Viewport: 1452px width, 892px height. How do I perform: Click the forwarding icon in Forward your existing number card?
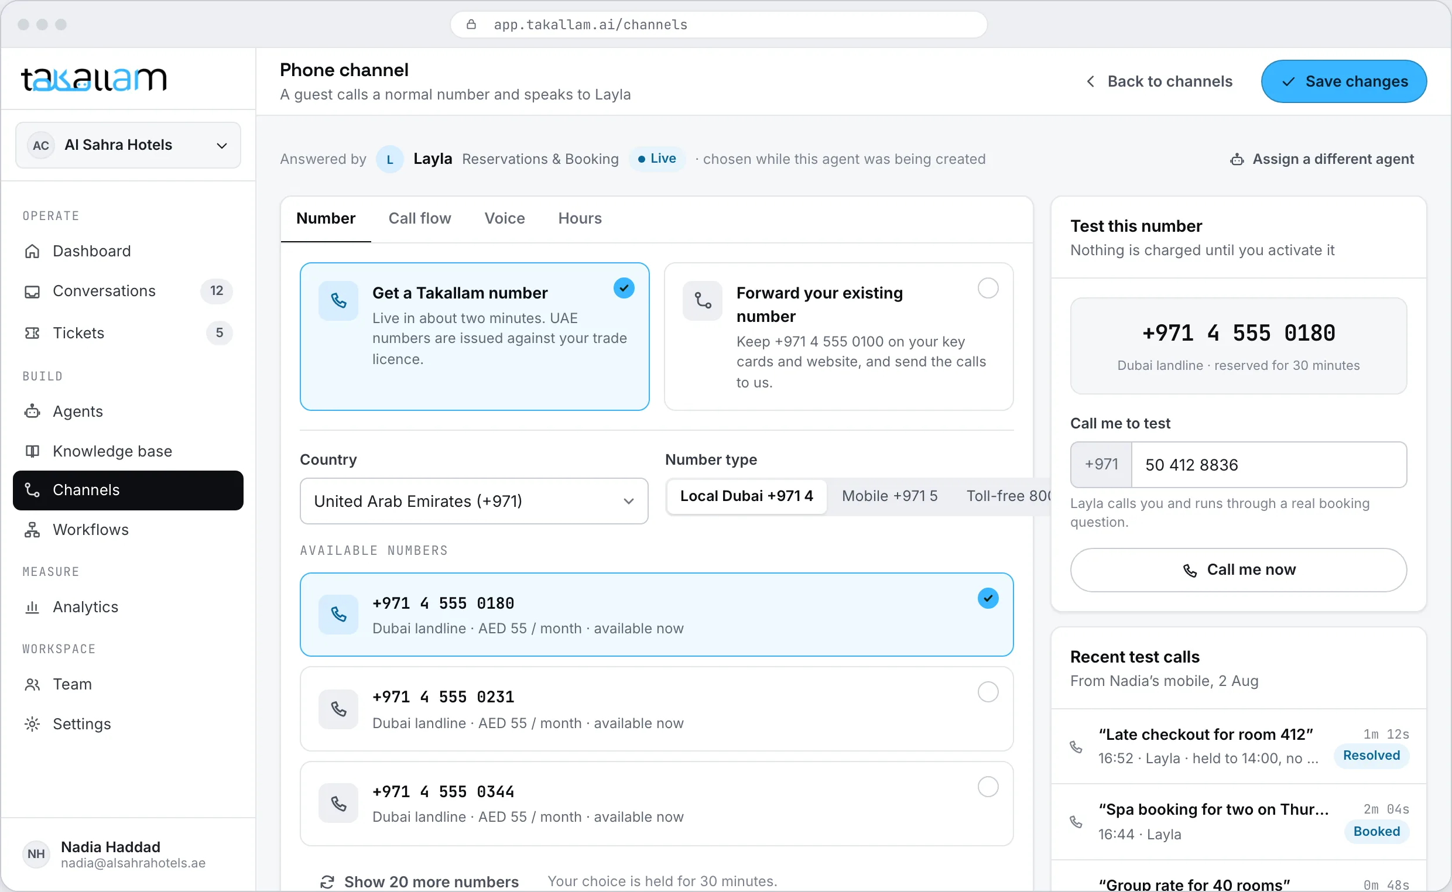click(x=702, y=301)
